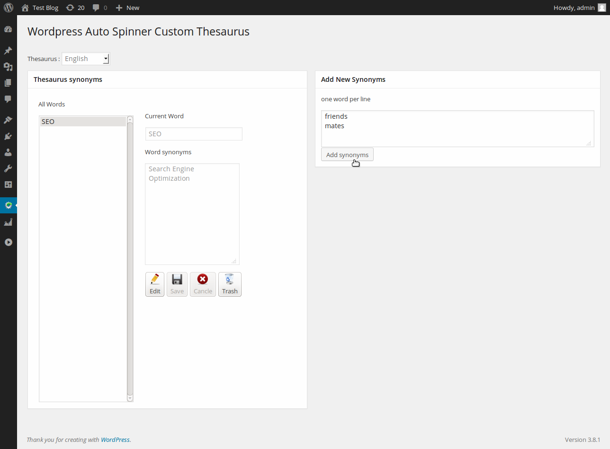Click the page title Wordpress Auto Spinner Custom Thesaurus

pos(138,32)
